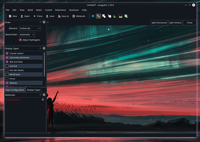Image resolution: width=200 pixels, height=142 pixels.
Task: Maximize the Avogadro window with the up-caret
Action: pyautogui.click(x=190, y=5)
